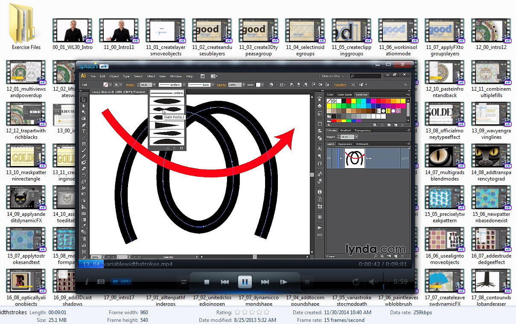Open the File menu in Illustrator
Viewport: 516px width, 324px height.
(x=93, y=76)
